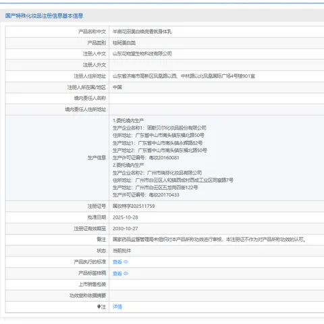Open 查看 link for 产品标签样稿
This screenshot has height=324, width=324.
[117, 273]
